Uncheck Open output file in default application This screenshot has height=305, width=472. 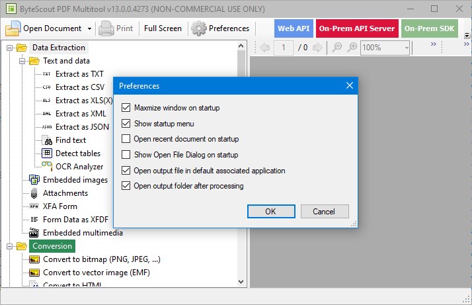pos(126,171)
